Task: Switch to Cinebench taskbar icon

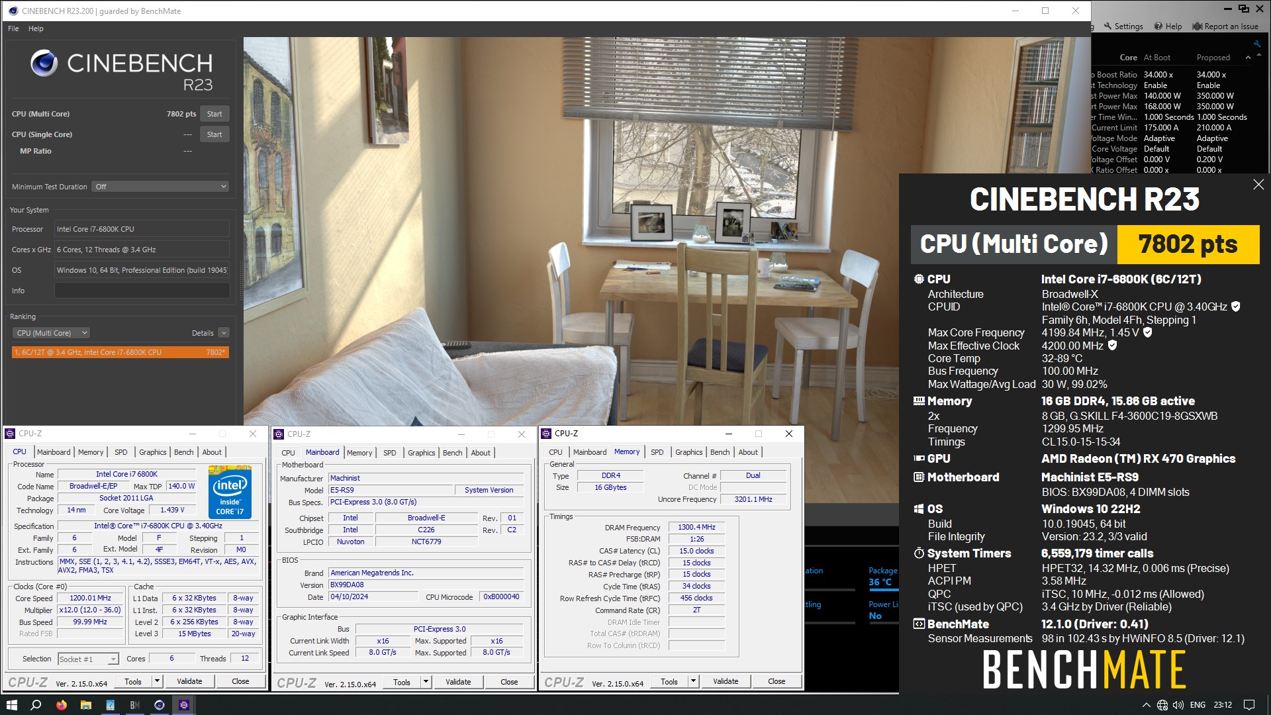Action: click(x=160, y=705)
